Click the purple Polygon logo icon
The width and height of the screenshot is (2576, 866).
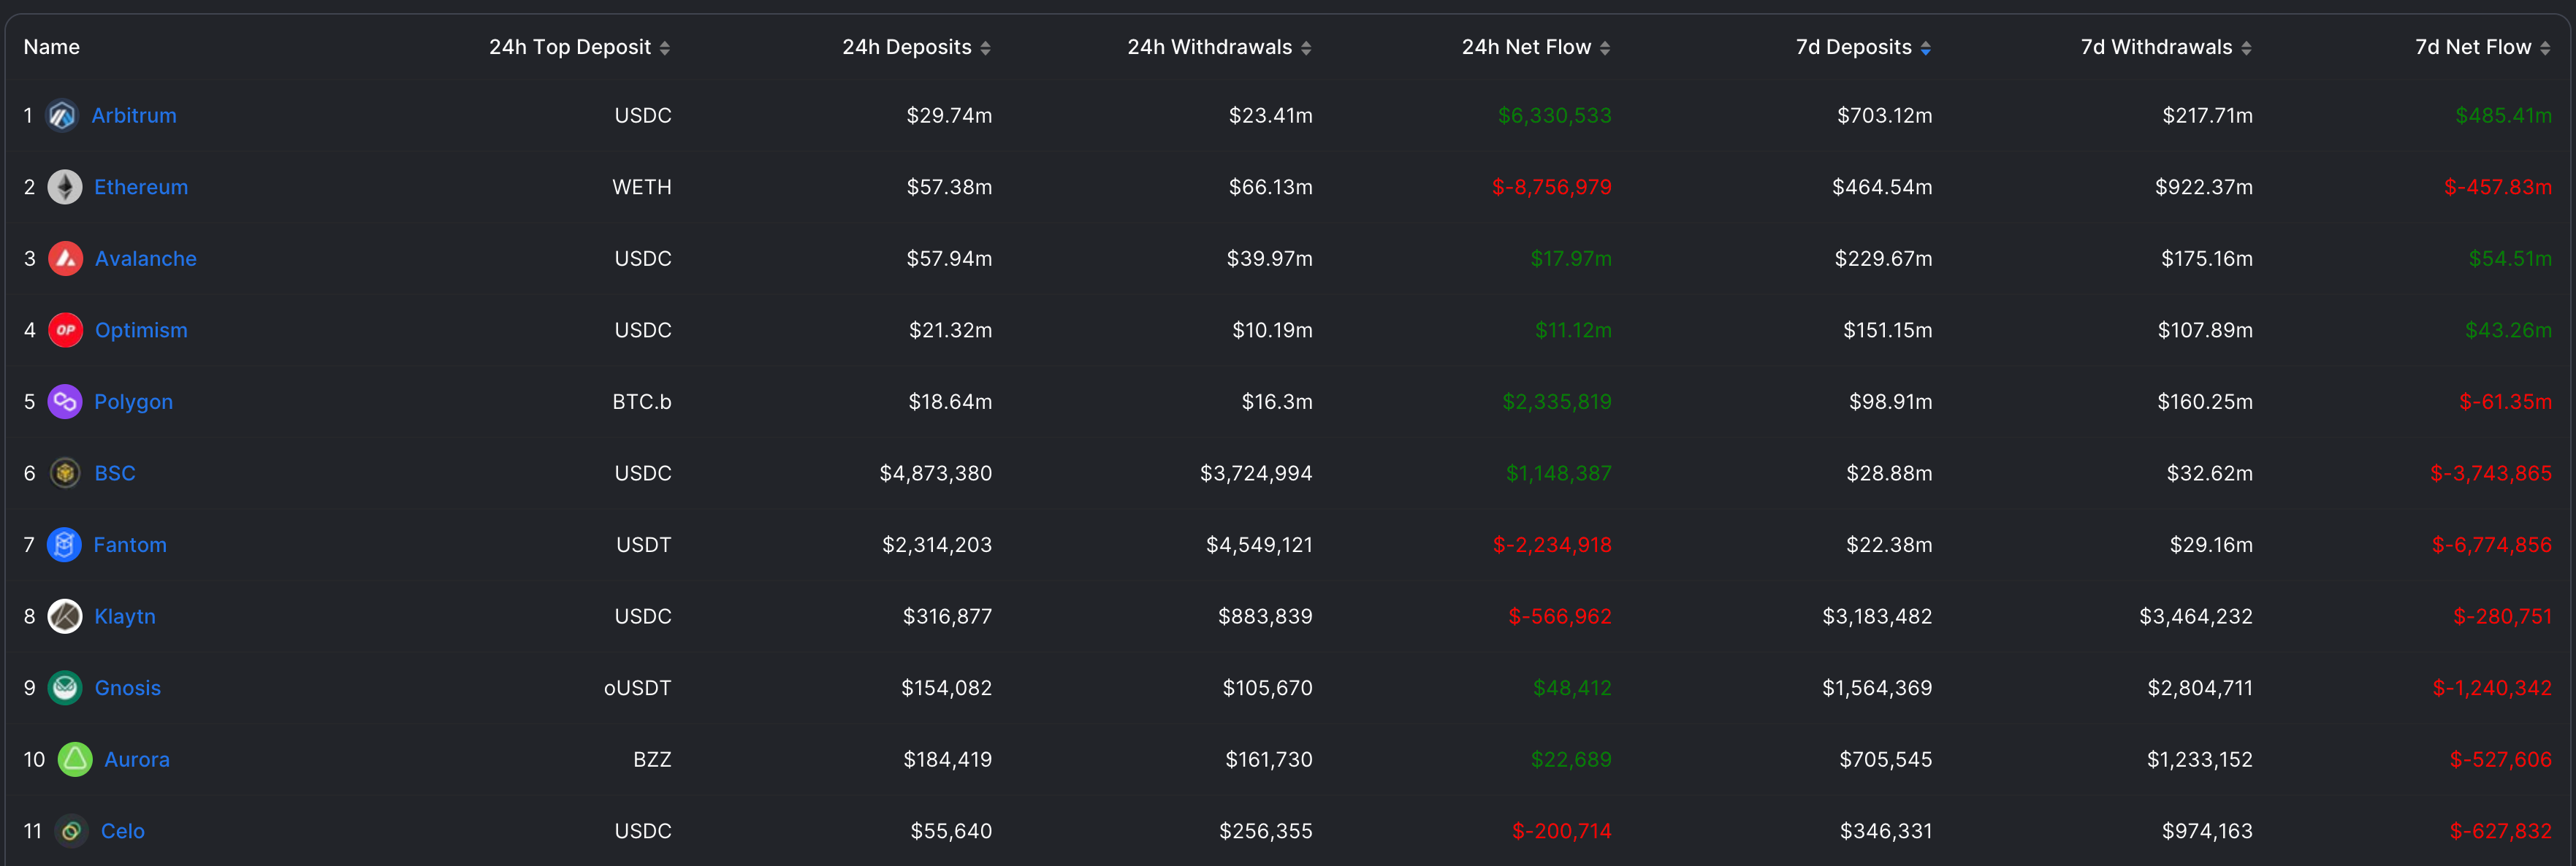point(65,402)
